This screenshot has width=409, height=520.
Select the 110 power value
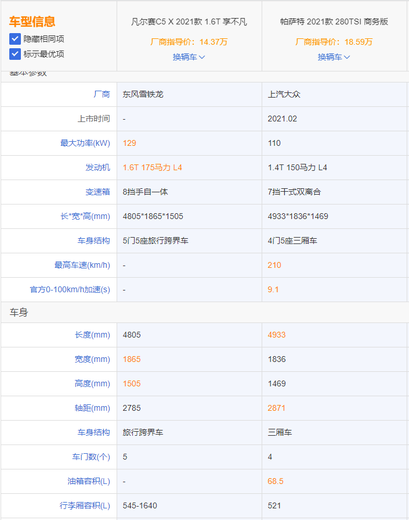274,143
